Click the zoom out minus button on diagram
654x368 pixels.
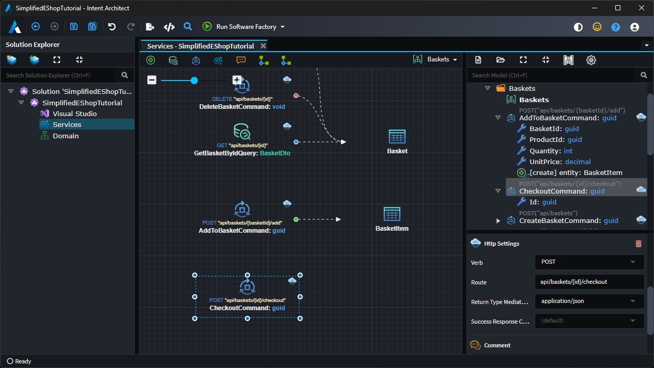pyautogui.click(x=152, y=80)
